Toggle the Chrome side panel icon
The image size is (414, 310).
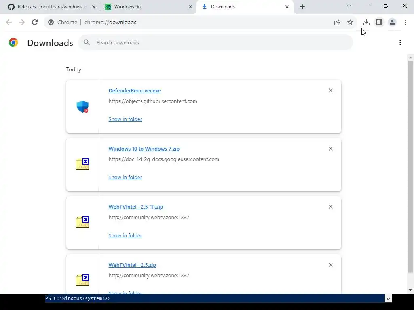point(379,23)
